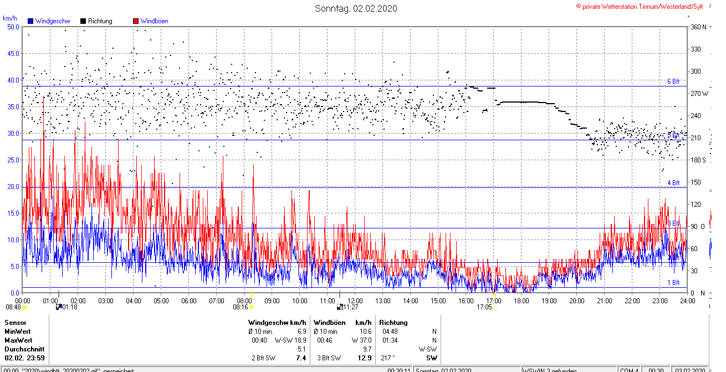This screenshot has width=726, height=372.
Task: Click the 4 Bft threshold label
Action: 673,183
